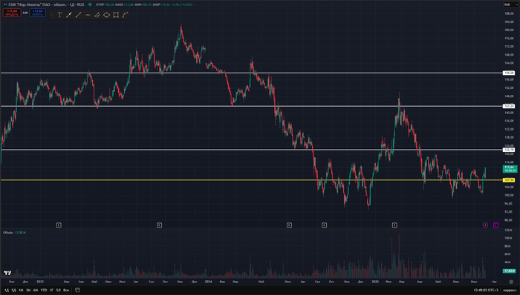Click the 188,00 price axis label
Screen dimensions: 520x295
[509, 13]
